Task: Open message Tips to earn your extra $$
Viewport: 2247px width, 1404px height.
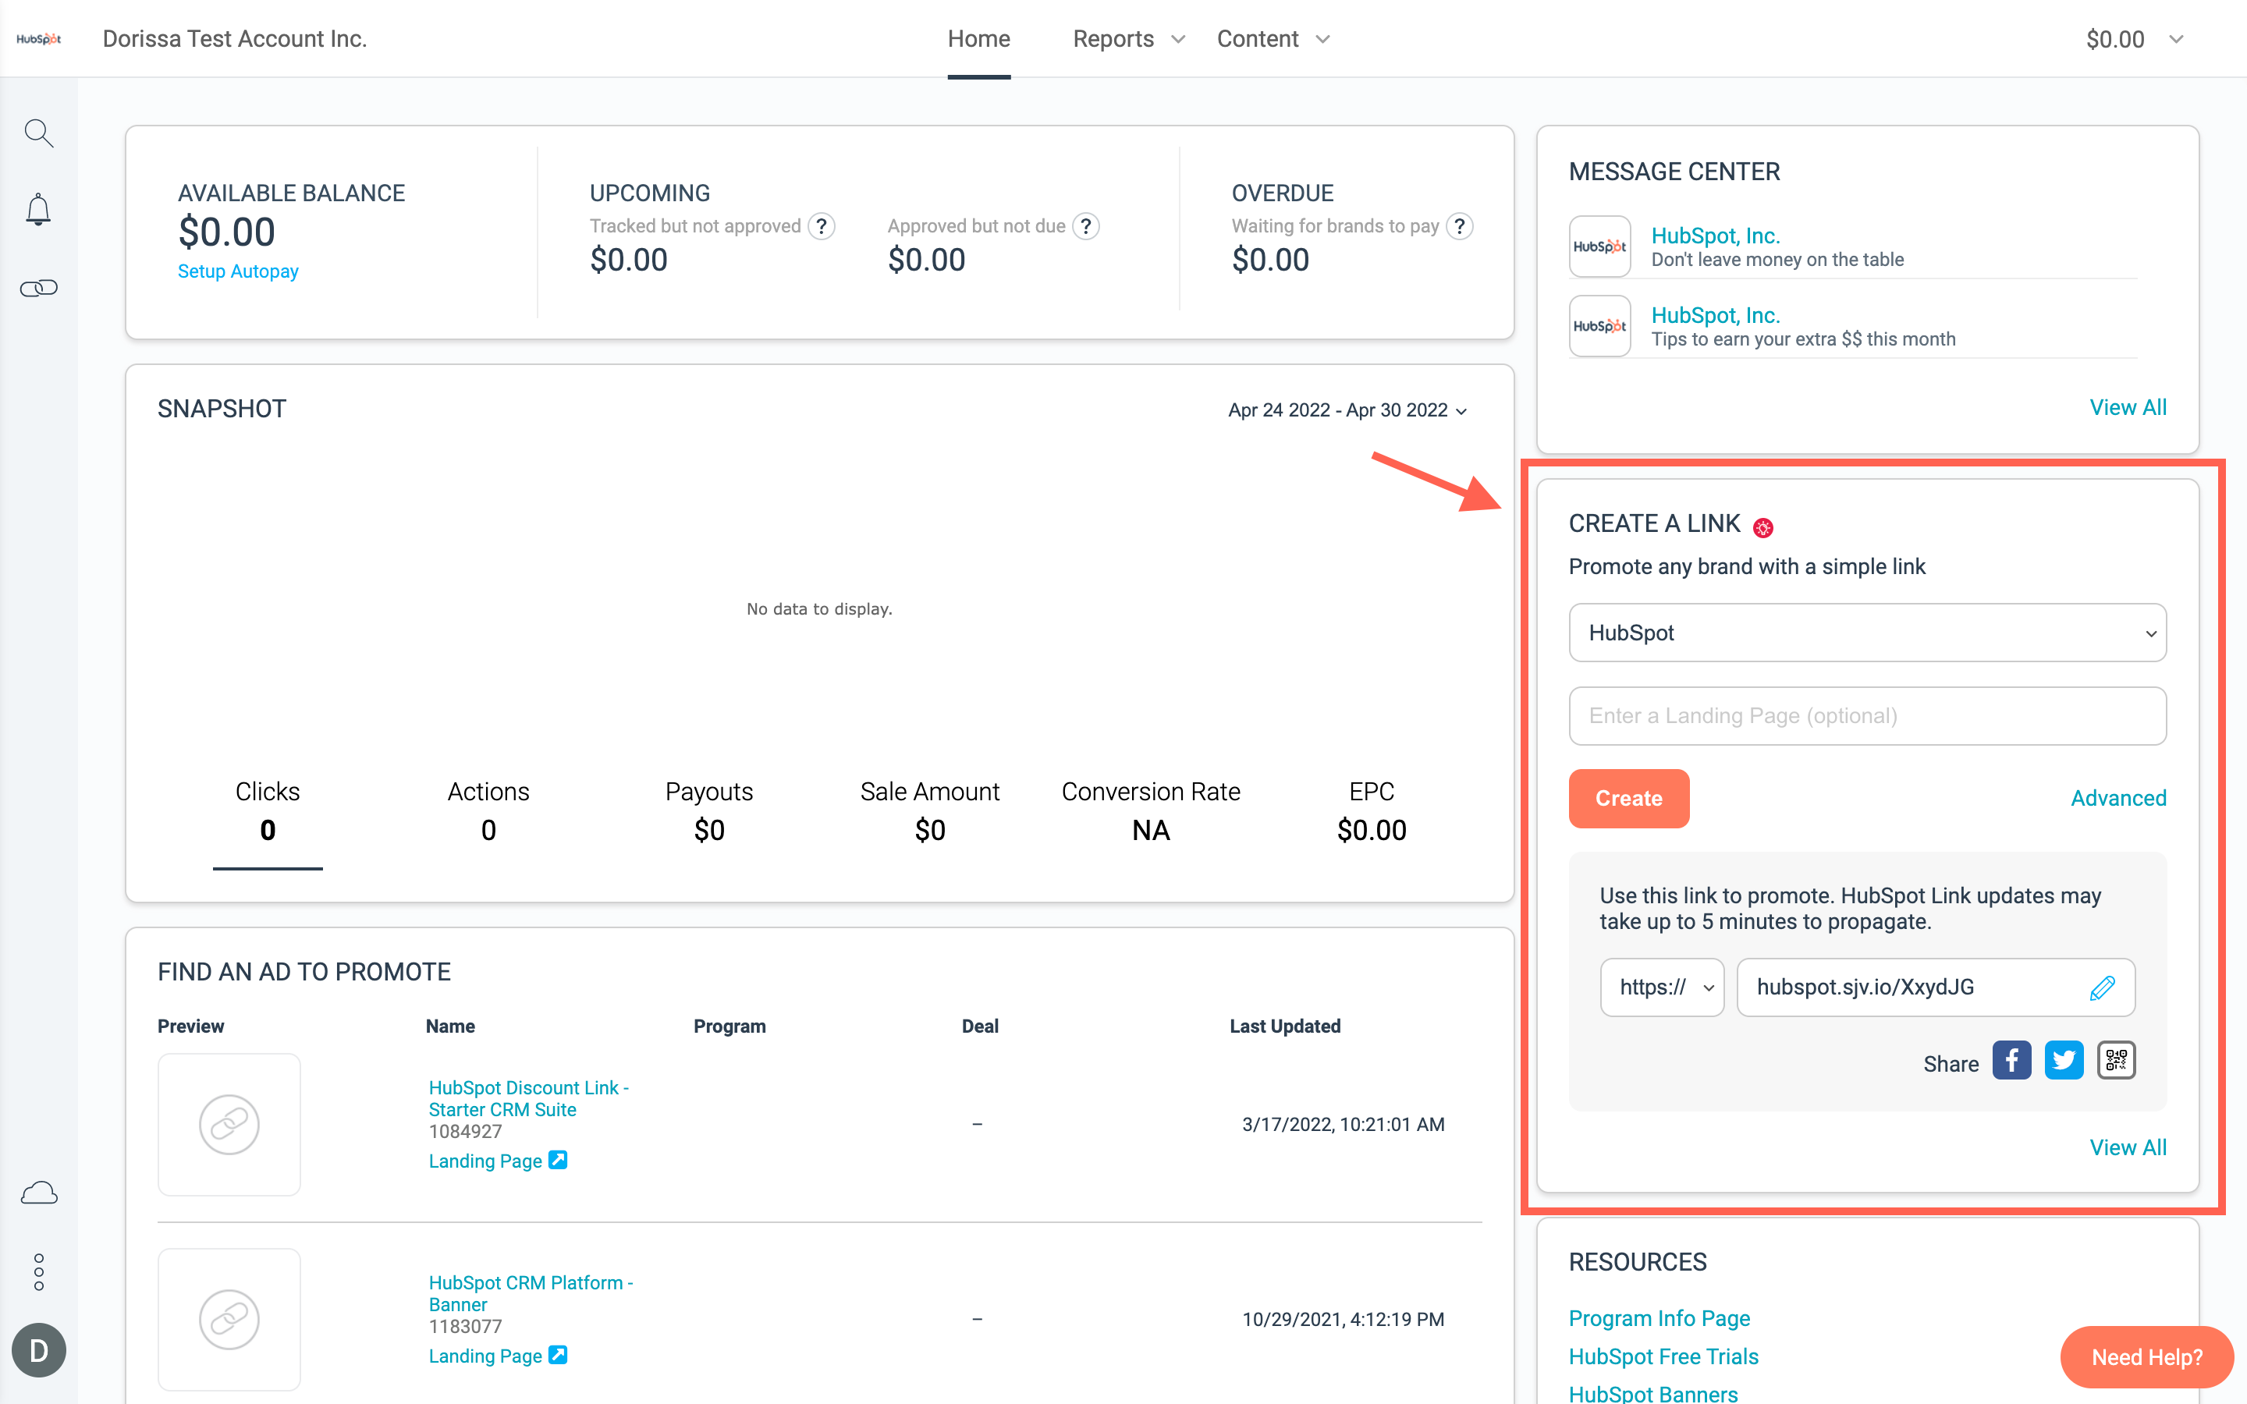Action: pyautogui.click(x=1803, y=340)
